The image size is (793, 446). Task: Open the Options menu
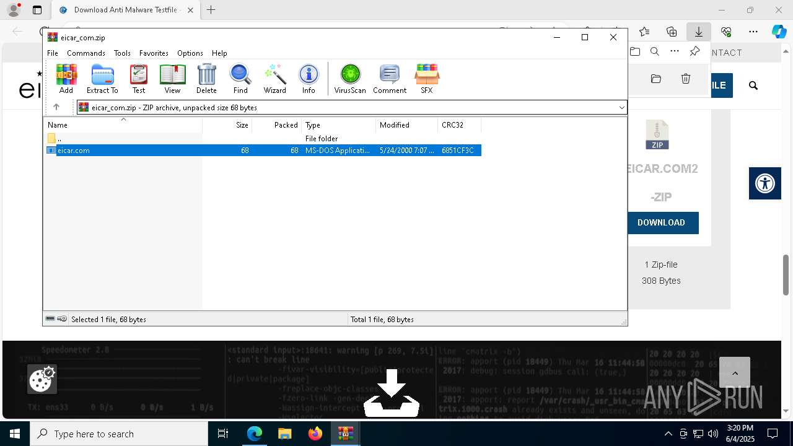(x=190, y=53)
